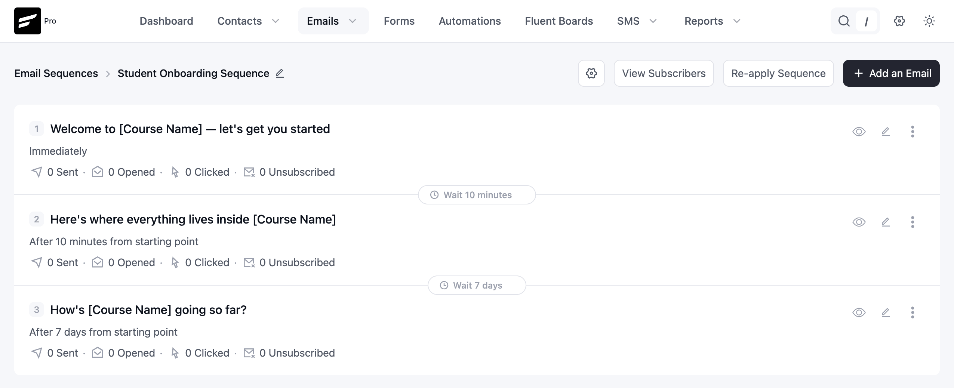954x388 pixels.
Task: Click the Clicked cursor icon of email 3
Action: pos(175,353)
